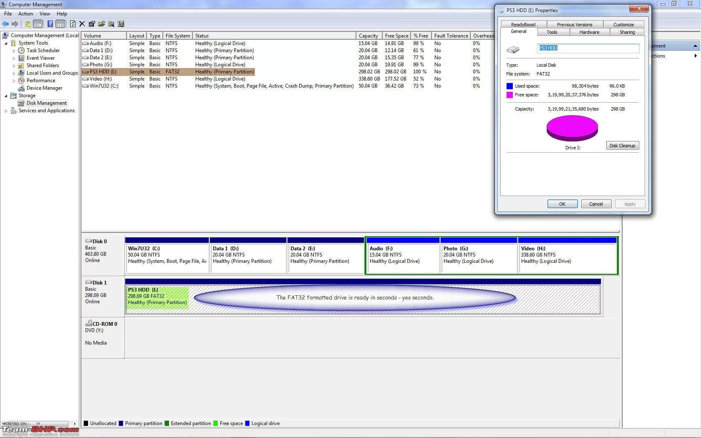The image size is (701, 438).
Task: Switch to the Tools tab in Properties
Action: pos(552,32)
